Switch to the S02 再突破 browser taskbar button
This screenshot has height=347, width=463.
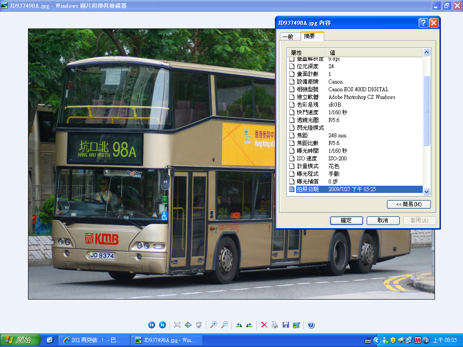pos(94,340)
